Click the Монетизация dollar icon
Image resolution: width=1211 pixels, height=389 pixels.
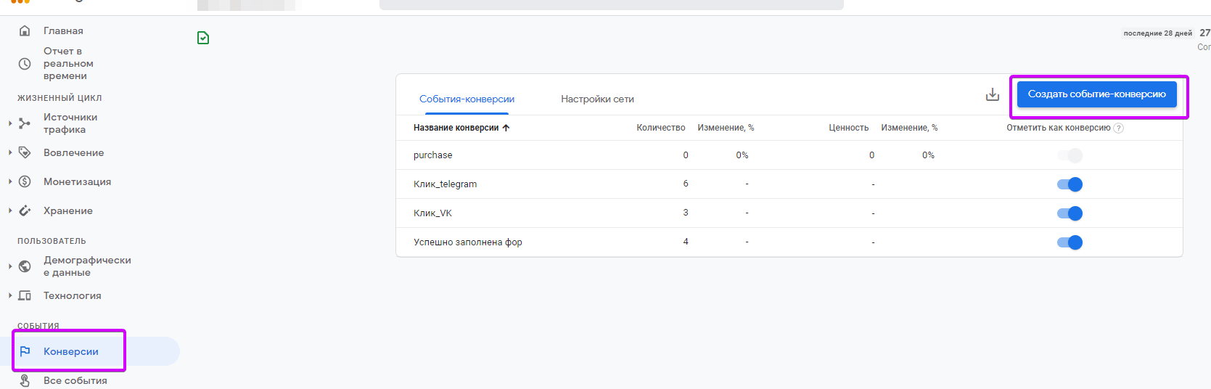tap(25, 181)
